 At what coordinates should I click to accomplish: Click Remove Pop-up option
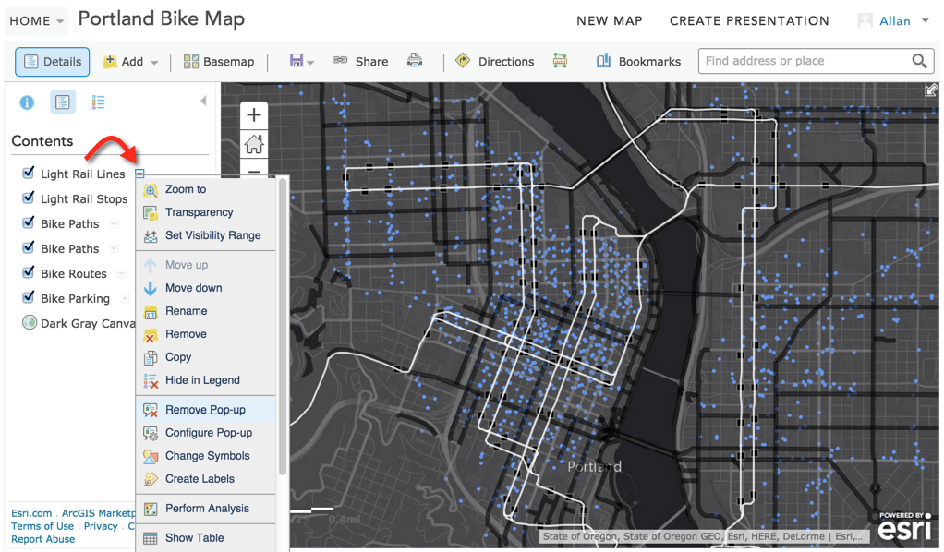coord(206,409)
